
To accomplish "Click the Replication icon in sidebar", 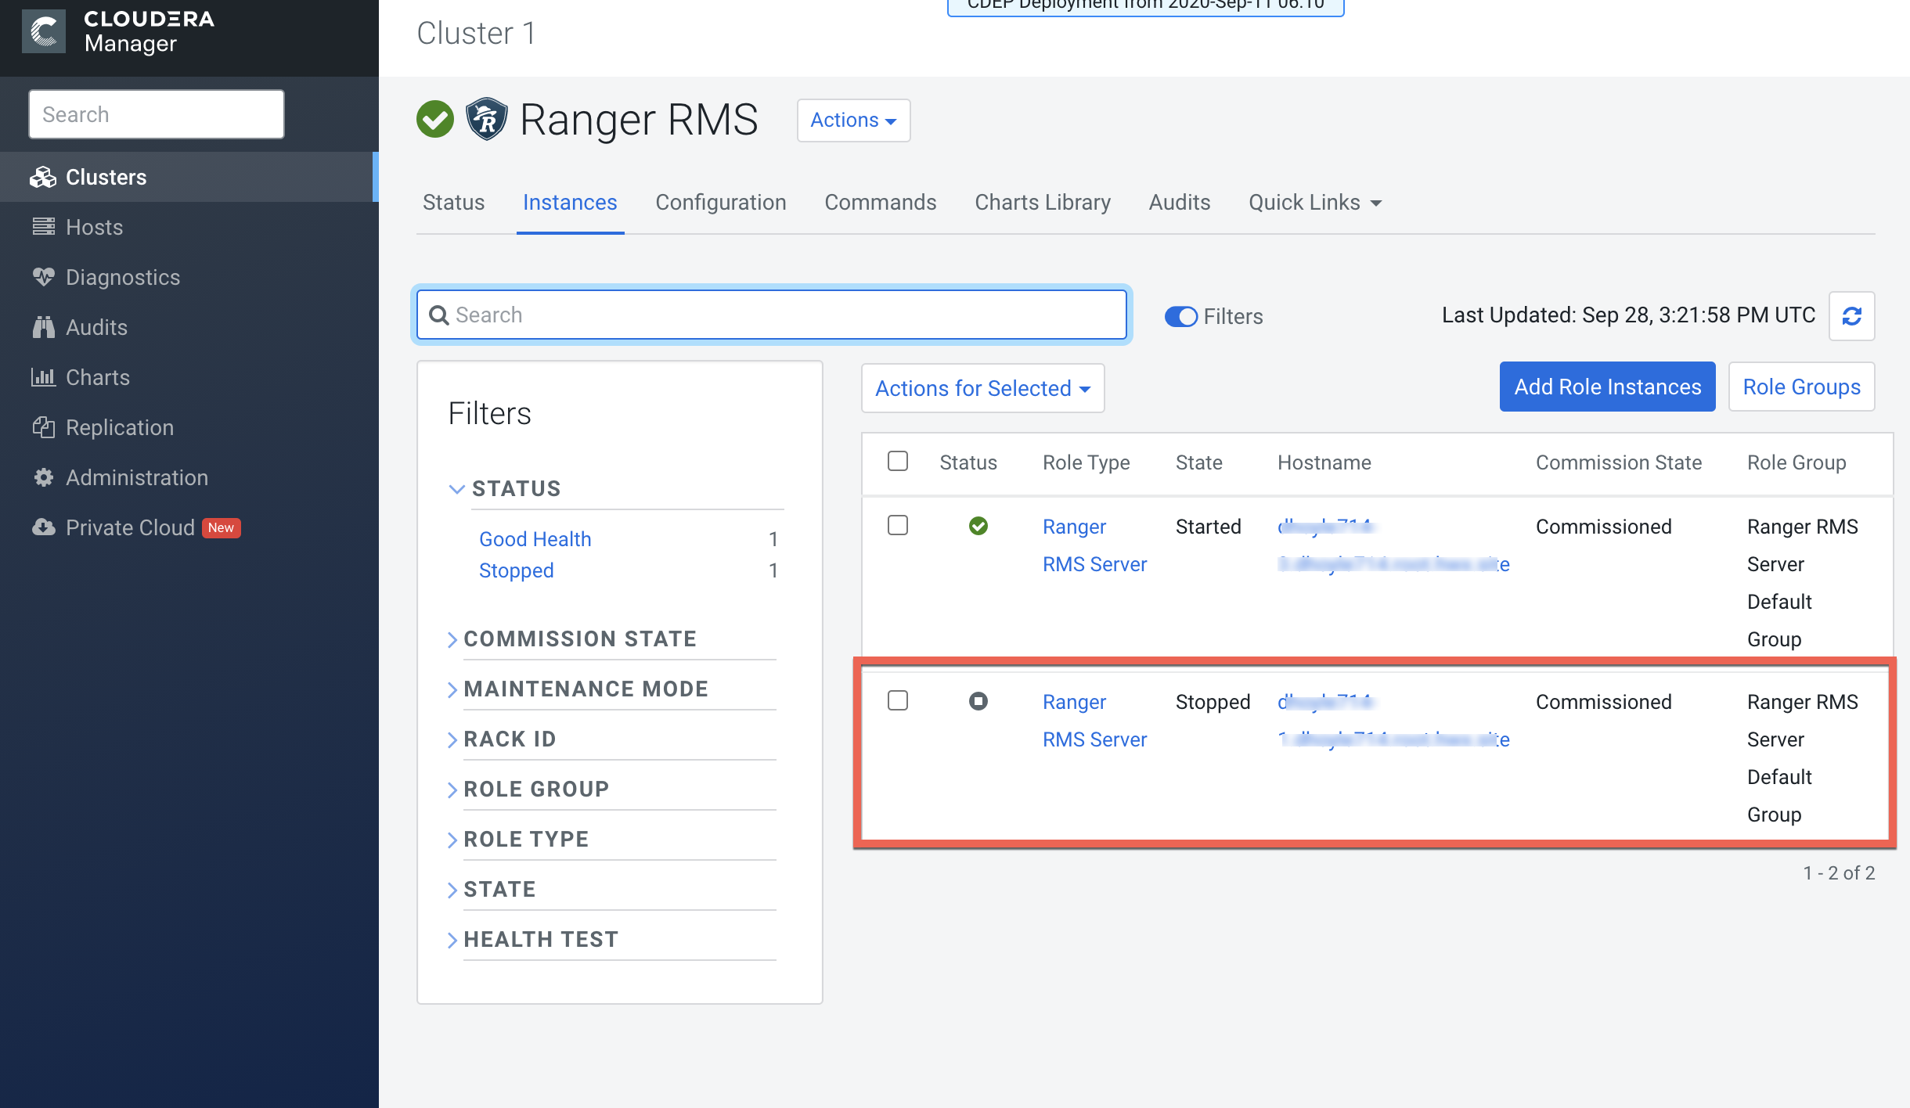I will pyautogui.click(x=44, y=427).
